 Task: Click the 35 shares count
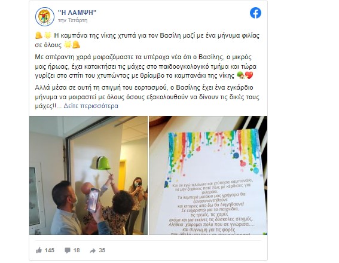(x=102, y=250)
